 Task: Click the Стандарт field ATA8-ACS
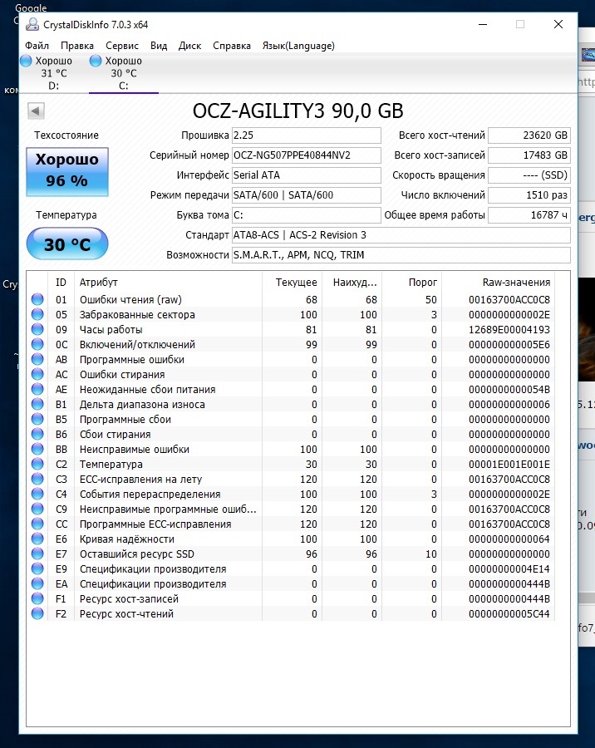click(401, 235)
